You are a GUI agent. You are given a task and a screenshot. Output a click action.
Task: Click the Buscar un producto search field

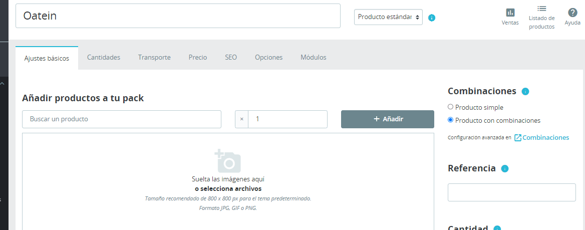(122, 119)
